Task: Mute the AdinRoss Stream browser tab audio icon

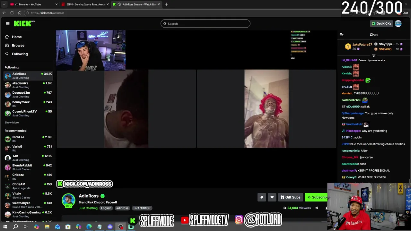Action: coord(119,4)
